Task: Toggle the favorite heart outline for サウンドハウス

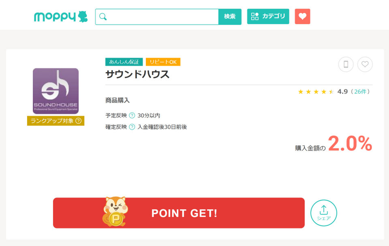Action: 365,64
